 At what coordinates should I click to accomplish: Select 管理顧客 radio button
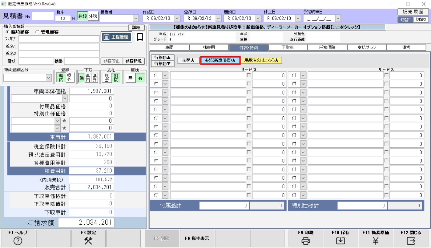[x=38, y=32]
